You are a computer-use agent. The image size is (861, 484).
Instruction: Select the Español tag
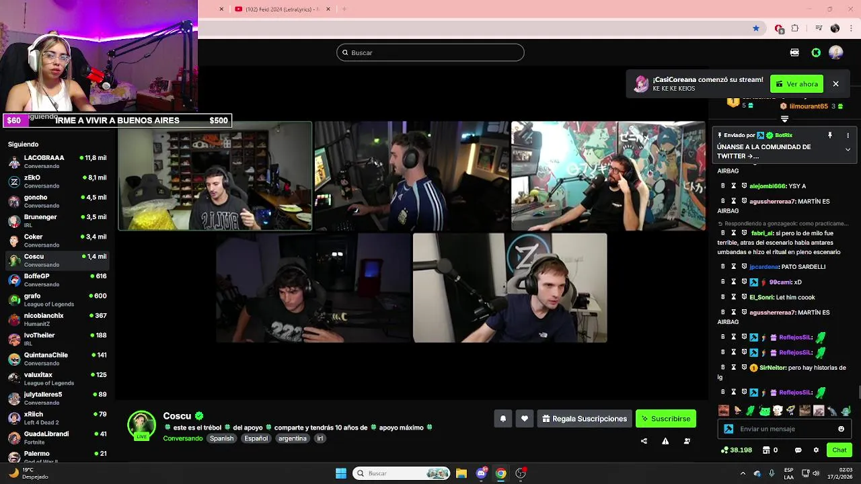point(256,438)
